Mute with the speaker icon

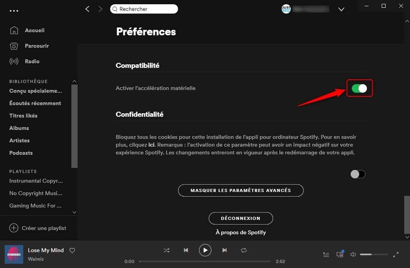pos(353,254)
